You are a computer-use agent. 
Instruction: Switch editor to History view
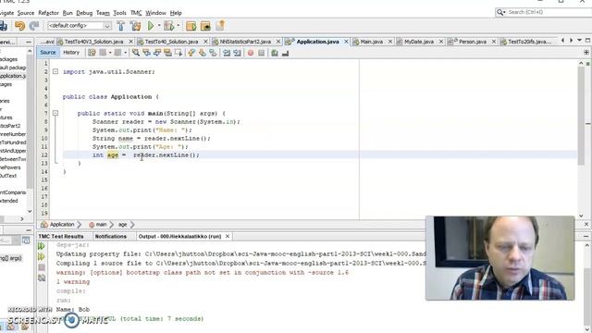tap(71, 53)
